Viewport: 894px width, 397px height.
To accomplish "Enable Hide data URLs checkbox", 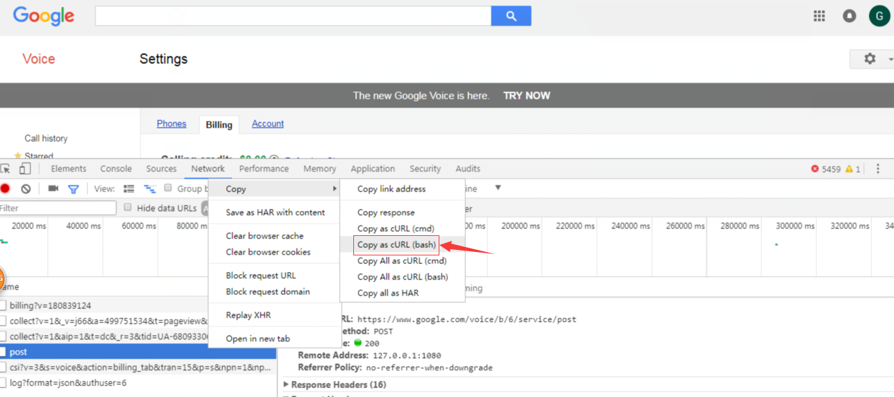I will pos(128,208).
